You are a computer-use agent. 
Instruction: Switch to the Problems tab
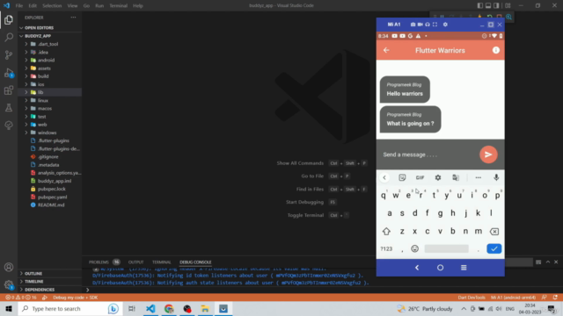pyautogui.click(x=99, y=262)
